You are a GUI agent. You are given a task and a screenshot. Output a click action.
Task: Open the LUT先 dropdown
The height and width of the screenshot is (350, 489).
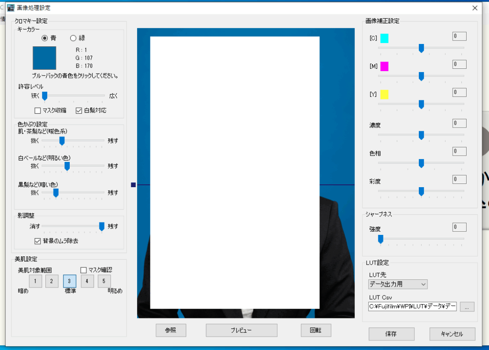click(x=398, y=285)
